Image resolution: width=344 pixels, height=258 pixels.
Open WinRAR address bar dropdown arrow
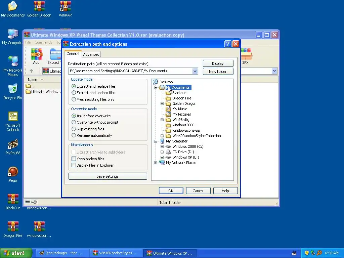pyautogui.click(x=274, y=71)
